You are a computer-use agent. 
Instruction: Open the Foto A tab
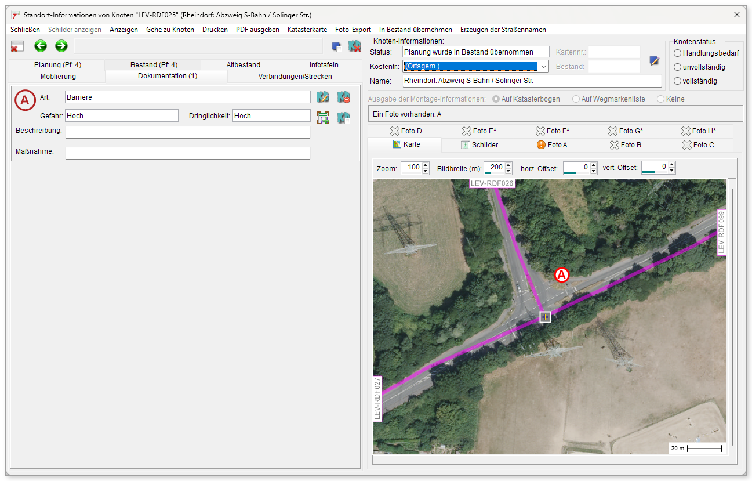pyautogui.click(x=551, y=145)
